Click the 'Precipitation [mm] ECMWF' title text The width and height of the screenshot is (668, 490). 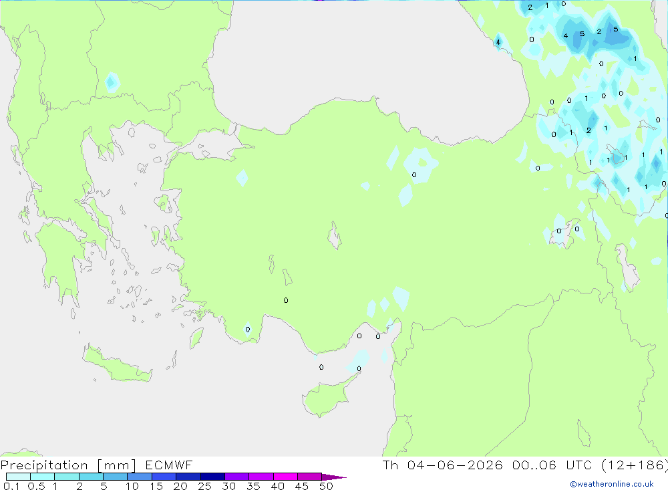pyautogui.click(x=96, y=465)
